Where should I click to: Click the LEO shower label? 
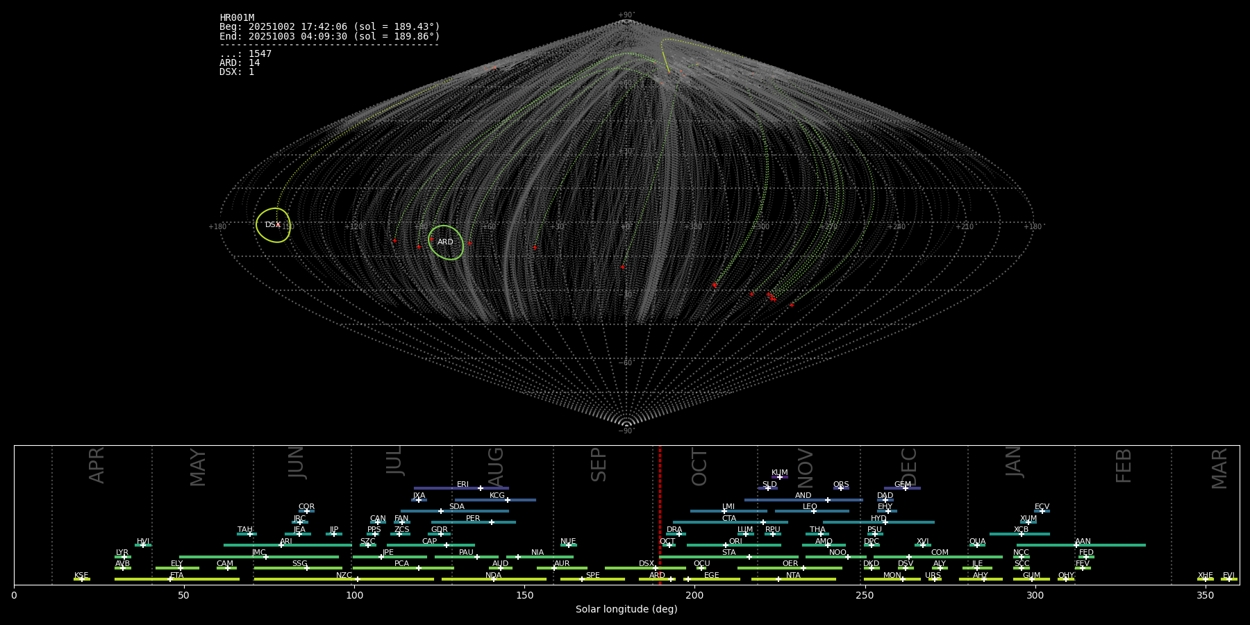pyautogui.click(x=810, y=507)
